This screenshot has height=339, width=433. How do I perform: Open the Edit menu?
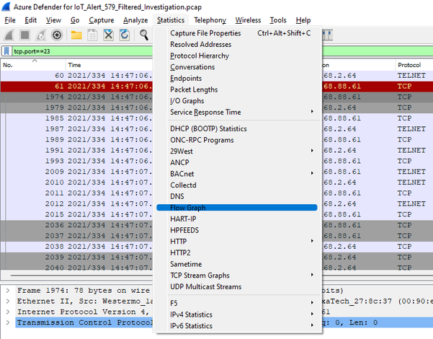(31, 20)
